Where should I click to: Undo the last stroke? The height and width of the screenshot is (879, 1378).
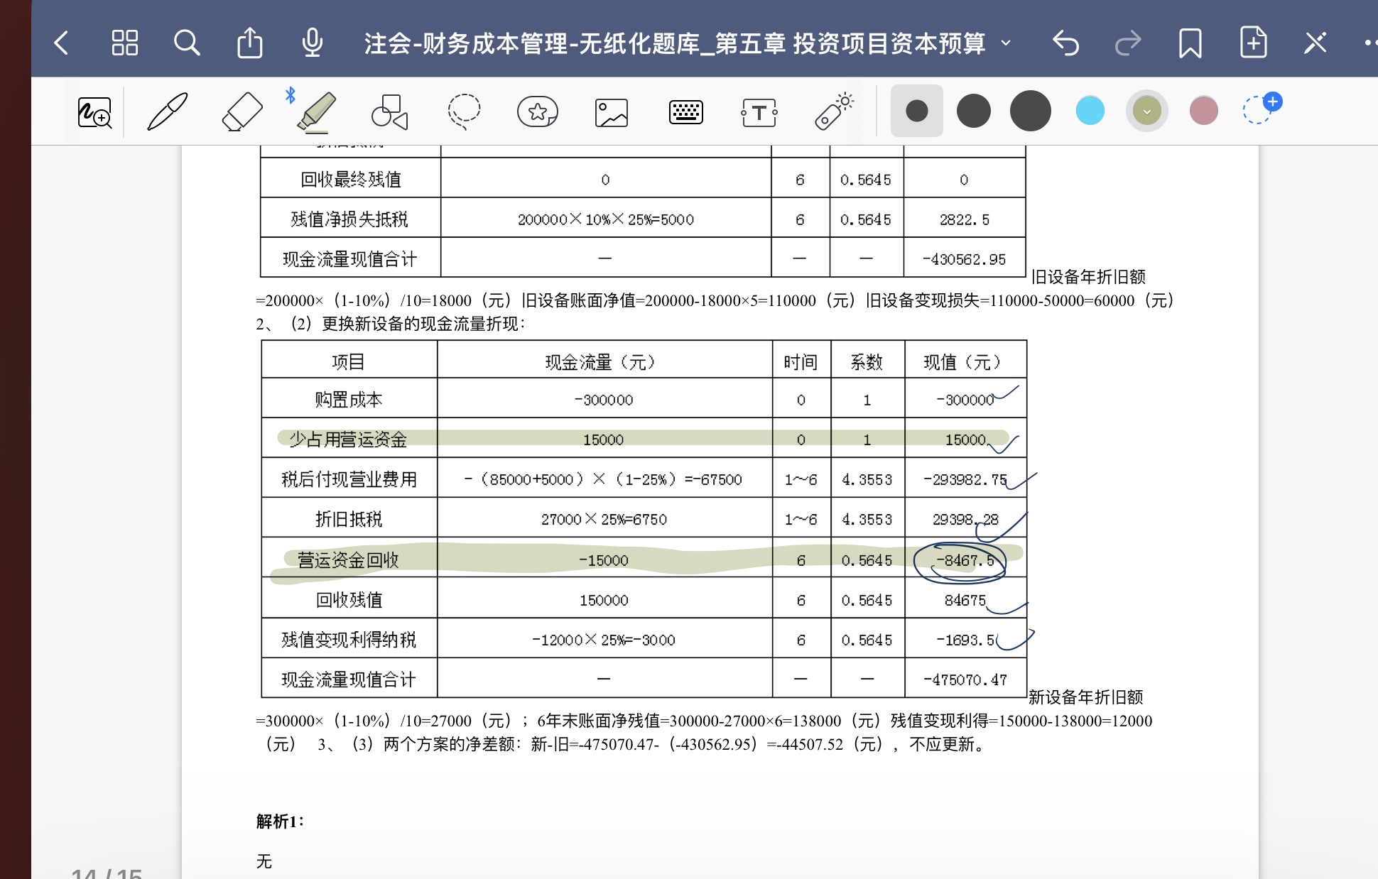1065,43
